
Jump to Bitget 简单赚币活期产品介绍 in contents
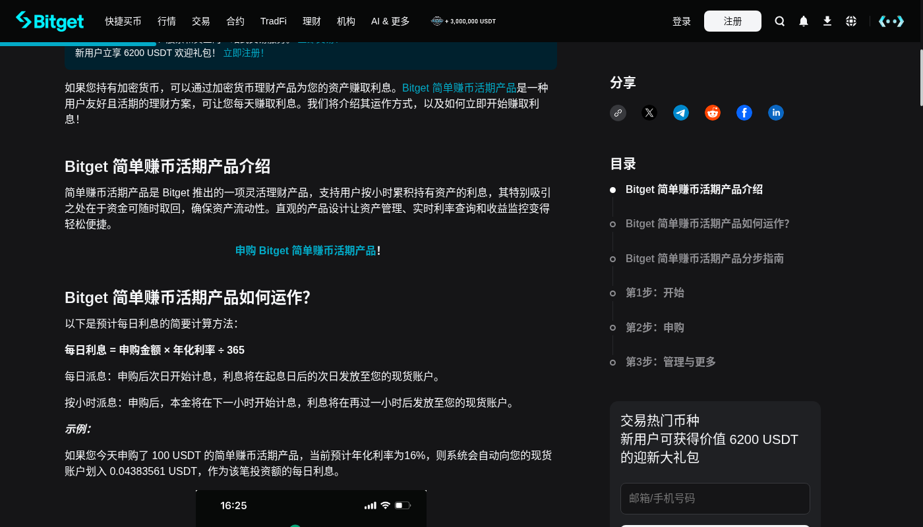[x=694, y=189]
